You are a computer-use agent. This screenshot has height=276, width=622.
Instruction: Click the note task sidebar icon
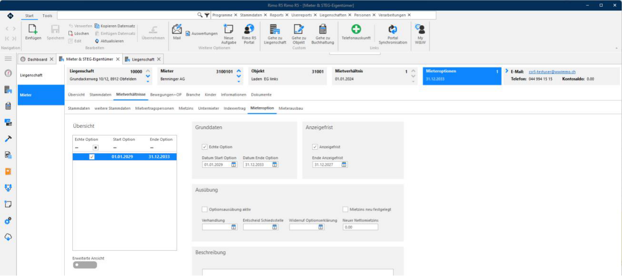click(8, 204)
